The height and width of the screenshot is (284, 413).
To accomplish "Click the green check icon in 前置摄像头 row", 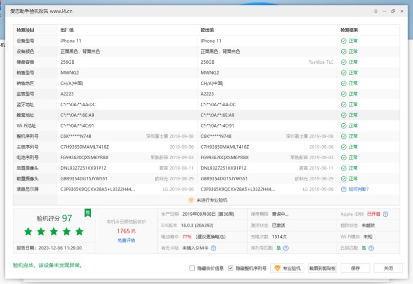I will pyautogui.click(x=344, y=179).
